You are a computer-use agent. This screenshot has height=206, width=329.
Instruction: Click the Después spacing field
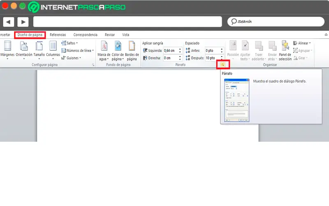[x=212, y=58]
